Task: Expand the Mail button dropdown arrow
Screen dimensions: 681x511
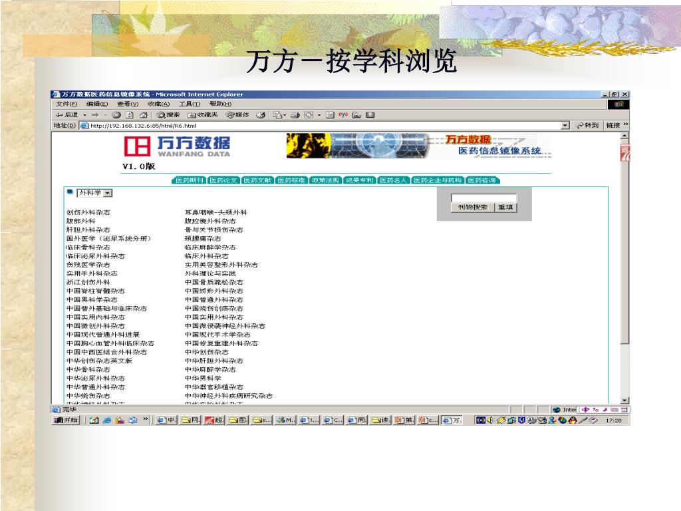Action: tap(285, 115)
